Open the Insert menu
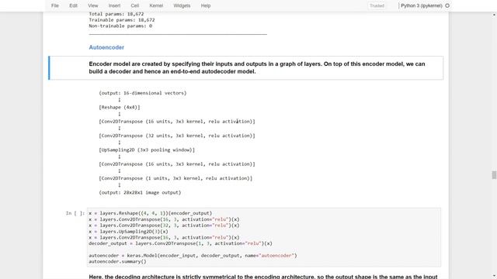 point(114,5)
